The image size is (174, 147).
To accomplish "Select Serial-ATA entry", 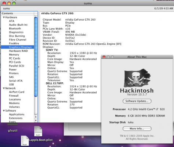I will 16,81.
